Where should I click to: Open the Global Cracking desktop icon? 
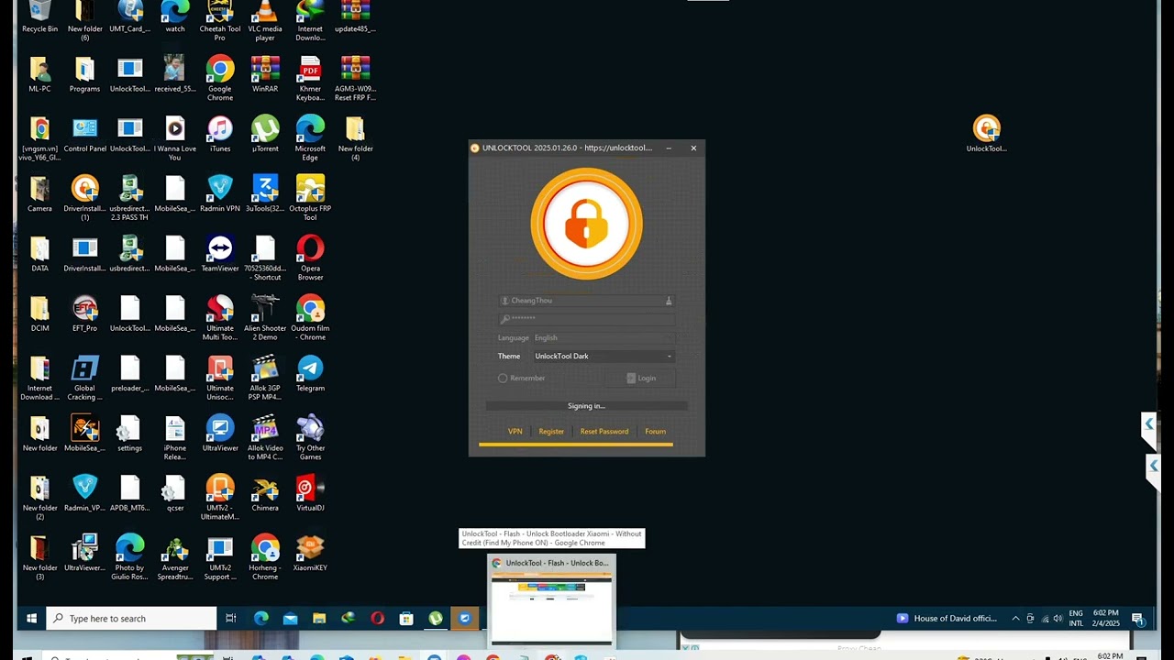84,377
